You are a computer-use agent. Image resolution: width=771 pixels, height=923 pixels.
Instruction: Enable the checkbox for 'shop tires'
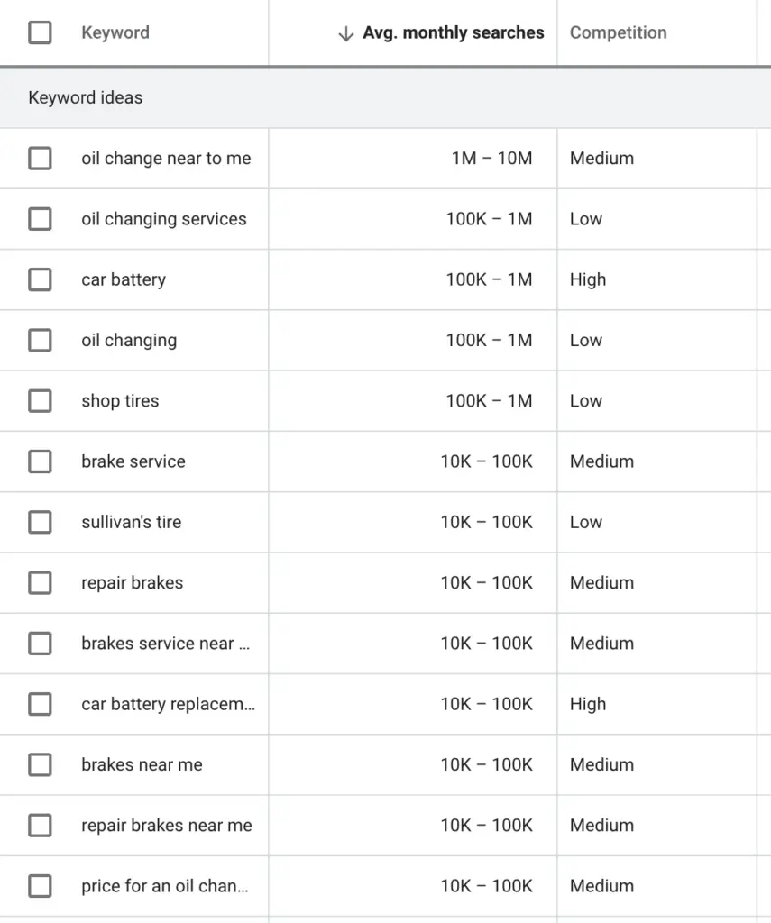tap(40, 401)
